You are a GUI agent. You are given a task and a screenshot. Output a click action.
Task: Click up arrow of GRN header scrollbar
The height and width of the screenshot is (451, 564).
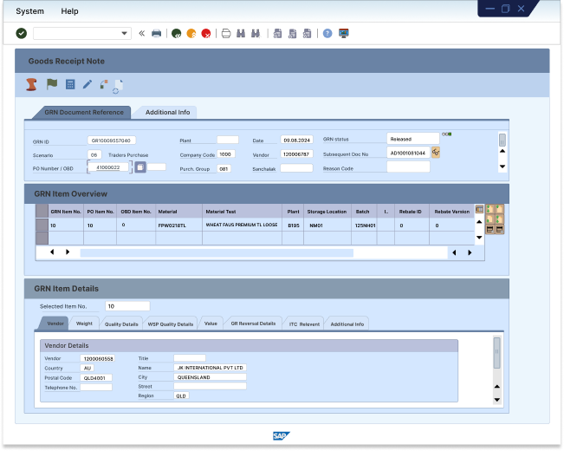click(x=502, y=151)
